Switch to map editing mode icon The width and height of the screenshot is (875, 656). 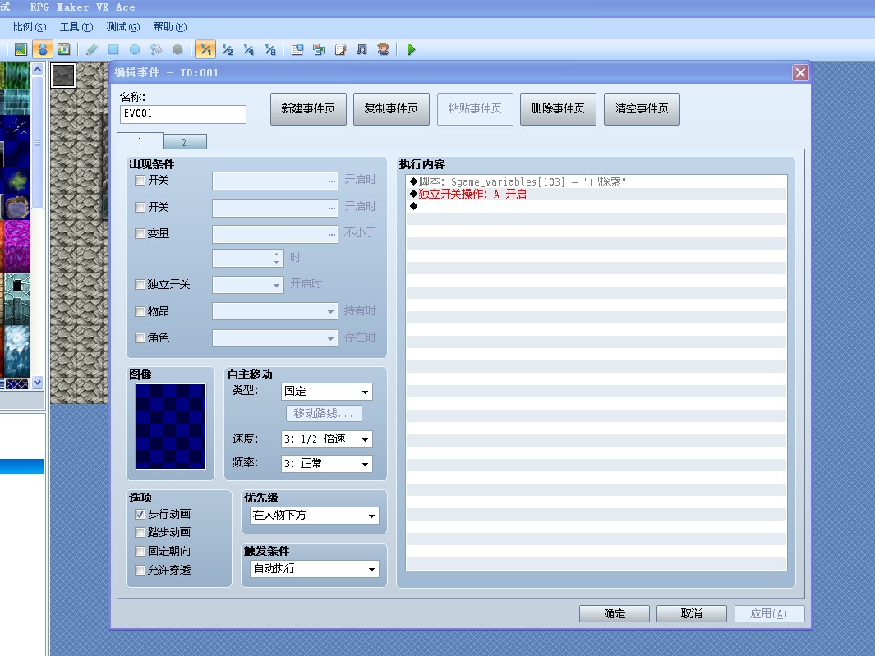(x=21, y=49)
